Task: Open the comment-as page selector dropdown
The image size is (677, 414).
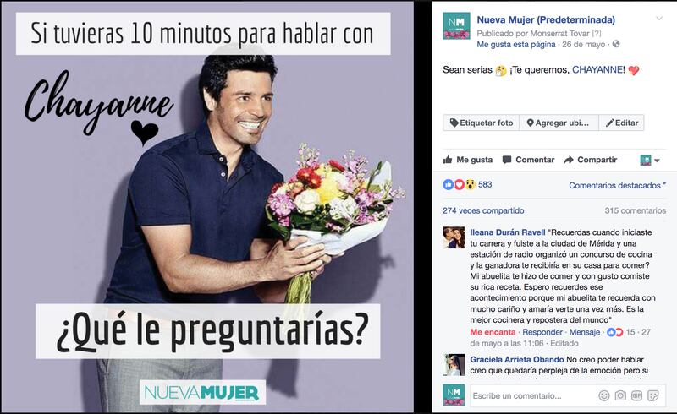Action: [650, 160]
